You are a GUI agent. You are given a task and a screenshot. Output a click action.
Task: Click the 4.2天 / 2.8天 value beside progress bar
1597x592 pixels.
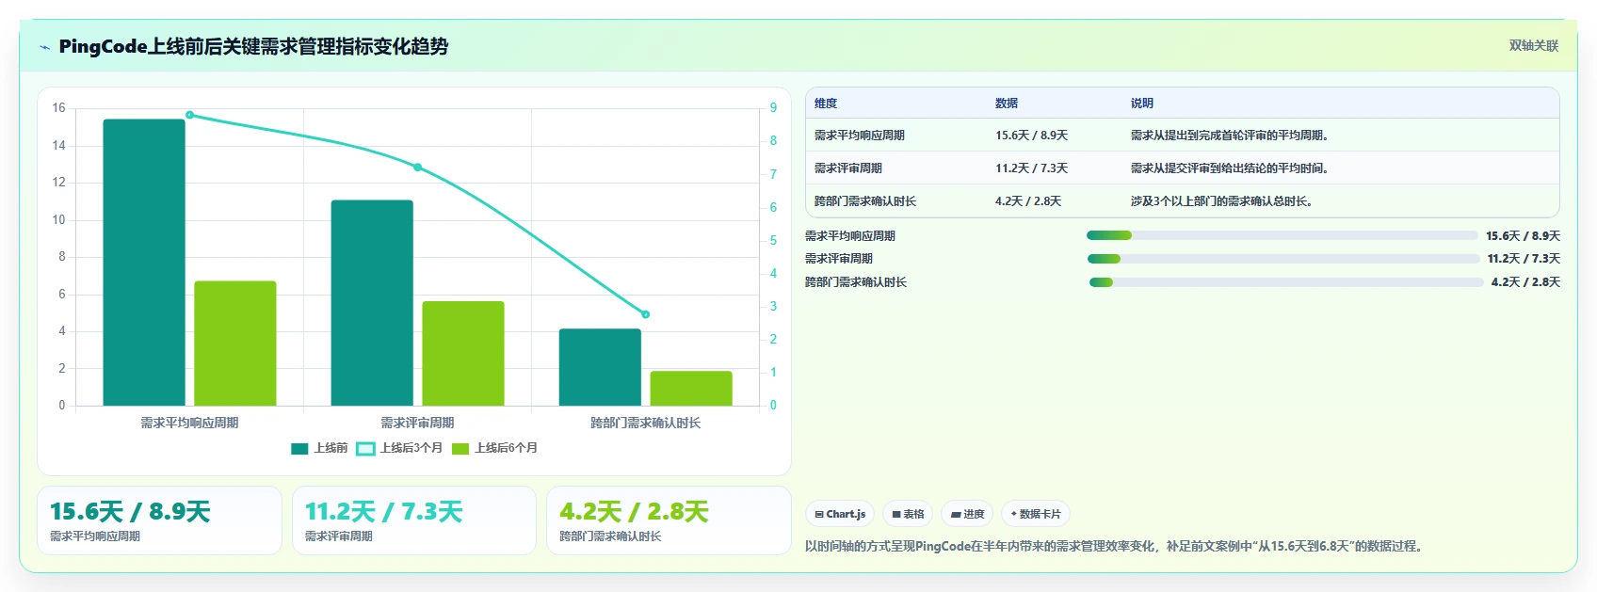[1525, 282]
